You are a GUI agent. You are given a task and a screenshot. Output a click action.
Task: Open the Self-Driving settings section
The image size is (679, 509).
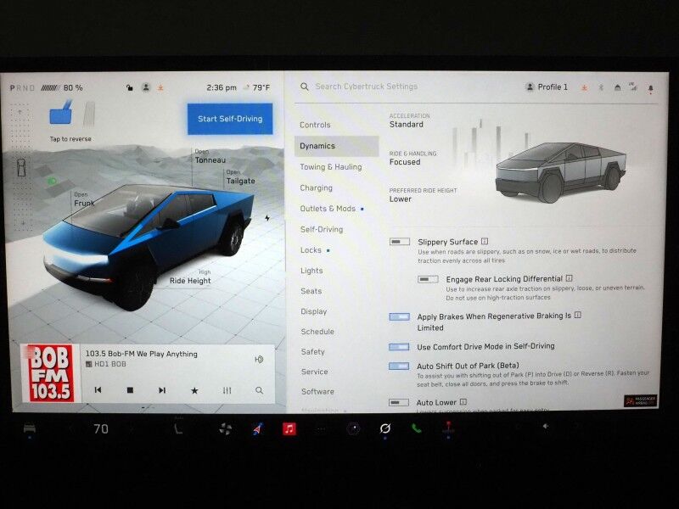tap(322, 229)
